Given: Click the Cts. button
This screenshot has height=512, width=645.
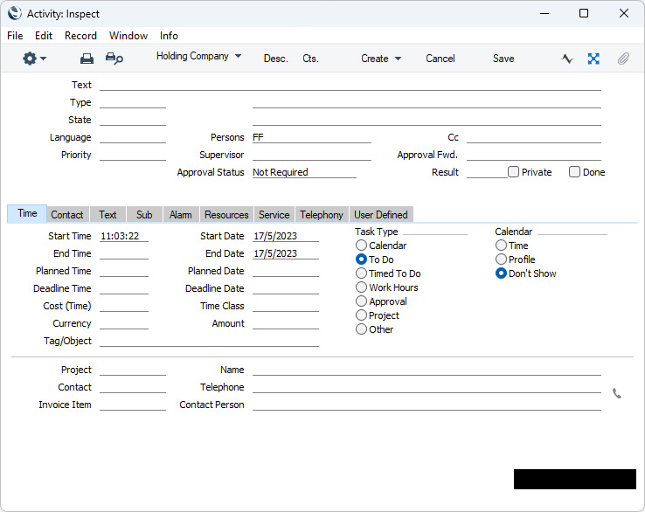Looking at the screenshot, I should [310, 59].
